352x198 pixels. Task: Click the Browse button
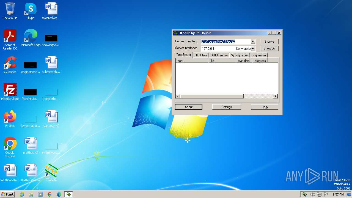(269, 42)
